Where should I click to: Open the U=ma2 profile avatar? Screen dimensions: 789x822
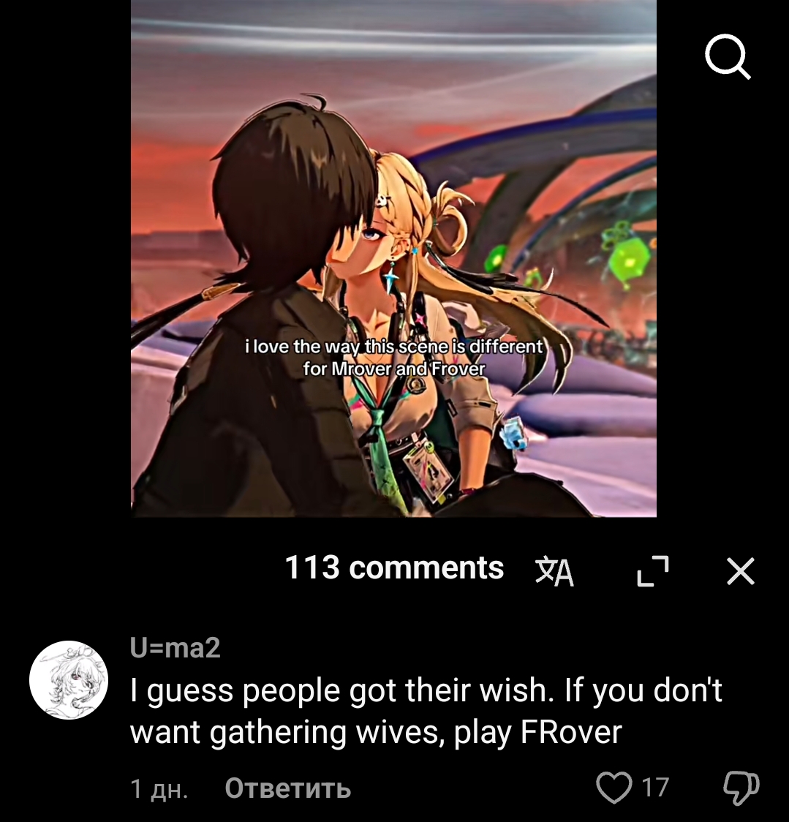click(x=69, y=680)
